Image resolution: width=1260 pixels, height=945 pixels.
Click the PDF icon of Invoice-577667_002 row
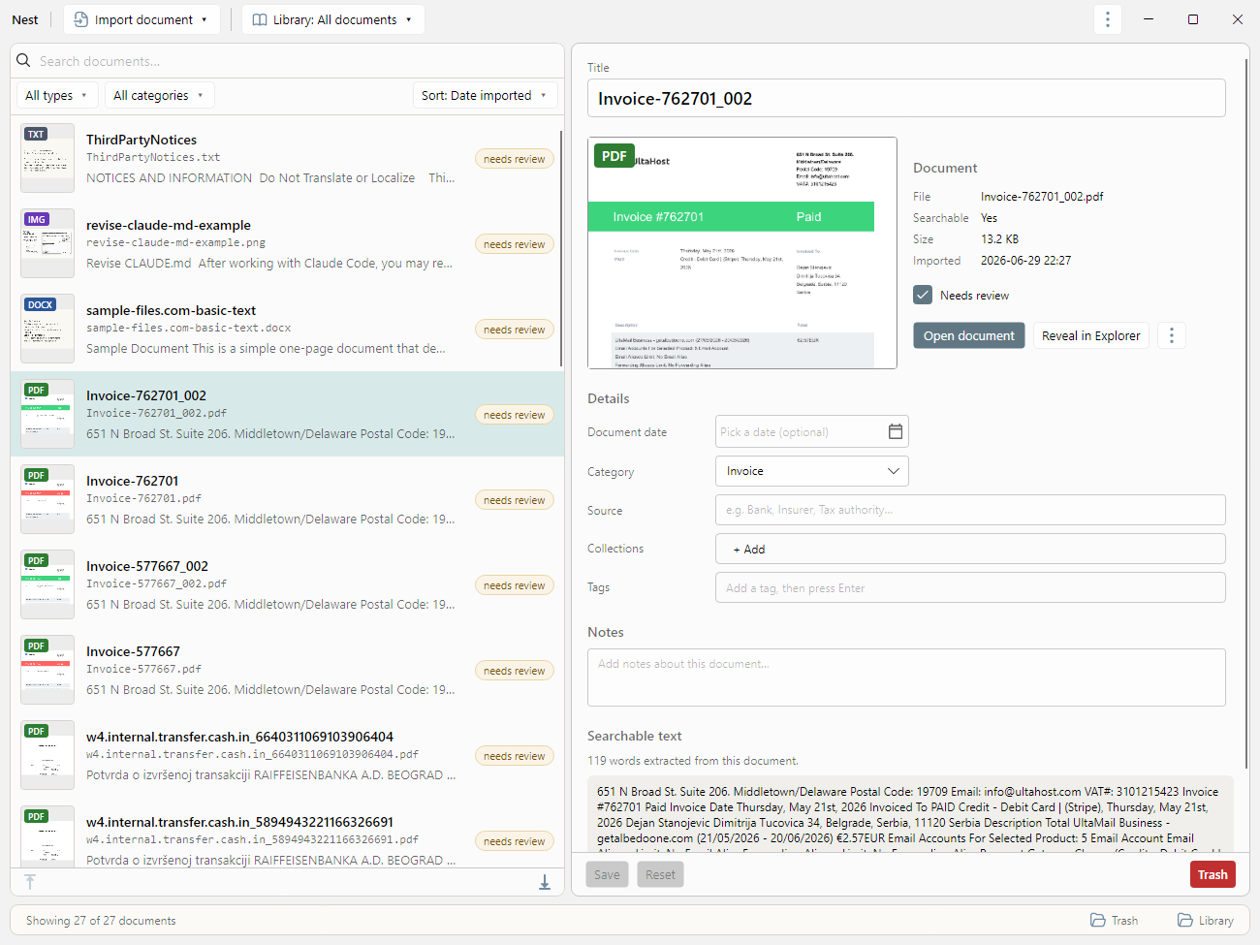[36, 560]
